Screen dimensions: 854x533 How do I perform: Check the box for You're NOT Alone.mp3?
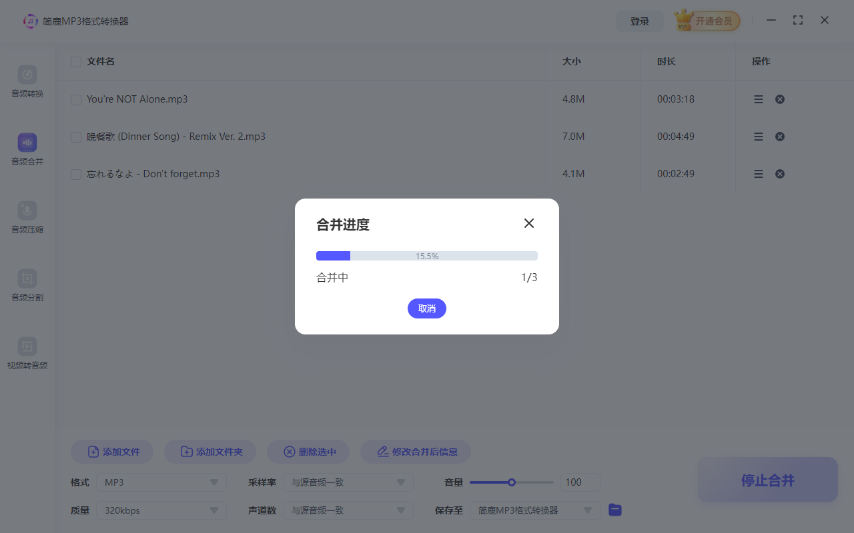[x=76, y=99]
